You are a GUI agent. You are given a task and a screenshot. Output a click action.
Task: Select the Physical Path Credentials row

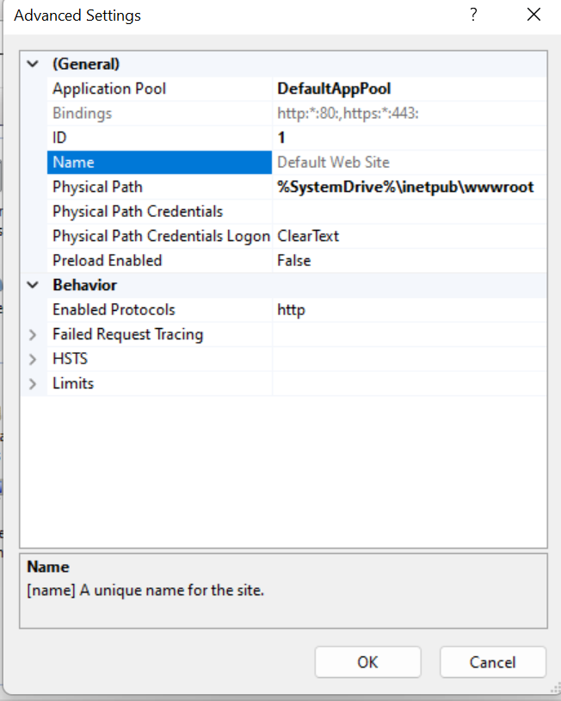[138, 212]
